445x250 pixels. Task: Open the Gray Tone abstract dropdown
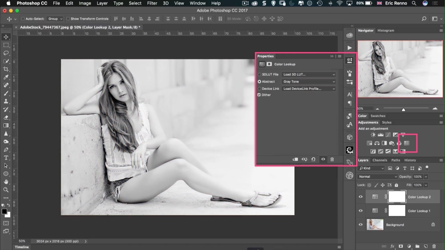pyautogui.click(x=308, y=81)
